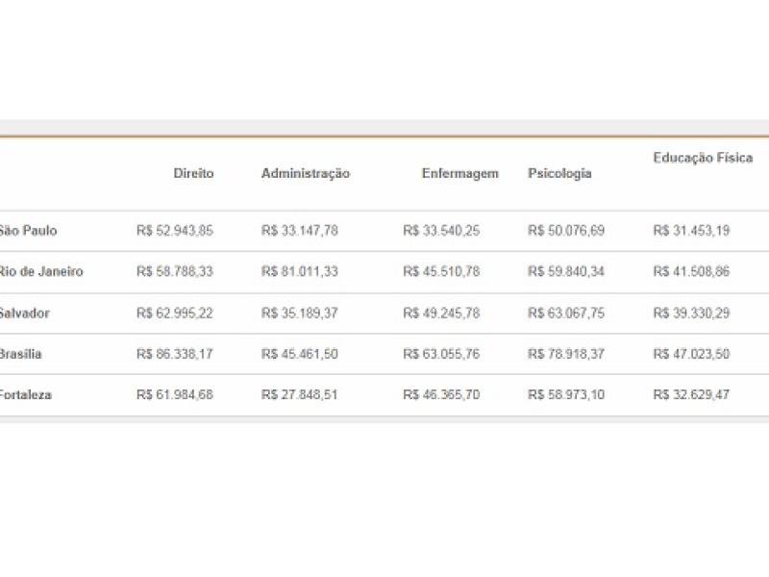Click Brasília Direito value R$ 86.338,17
Viewport: 769px width, 577px height.
point(175,355)
